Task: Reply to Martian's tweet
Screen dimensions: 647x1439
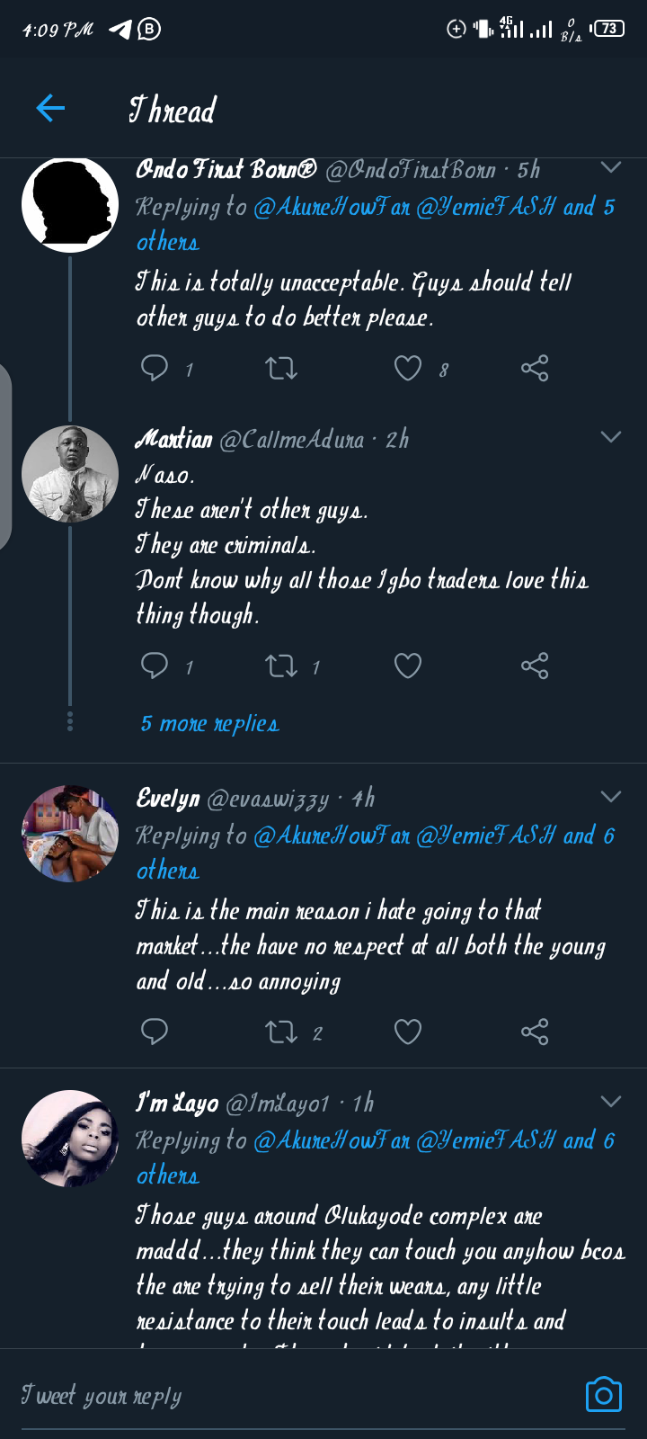Action: [x=155, y=666]
